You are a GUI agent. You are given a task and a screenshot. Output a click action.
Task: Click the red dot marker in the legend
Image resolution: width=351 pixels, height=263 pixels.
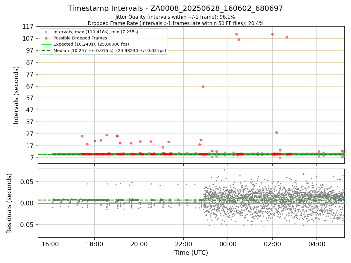(46, 38)
